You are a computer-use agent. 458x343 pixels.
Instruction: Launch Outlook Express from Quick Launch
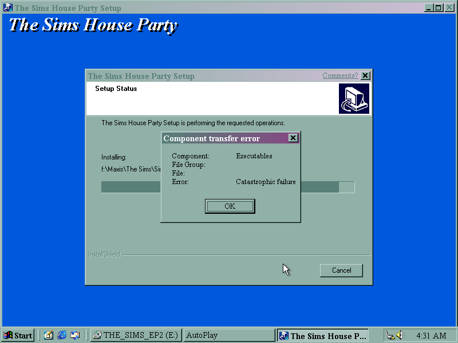click(x=75, y=336)
